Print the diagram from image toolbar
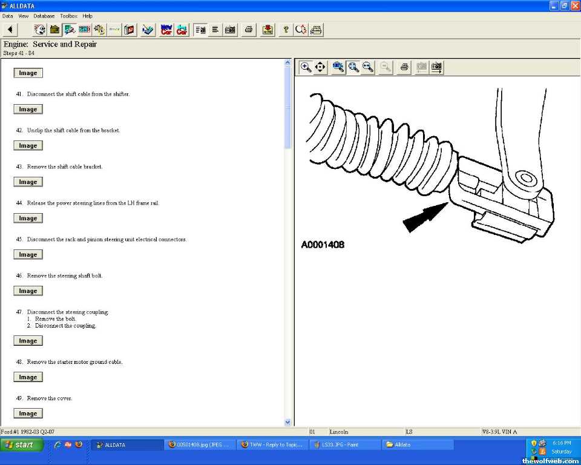This screenshot has width=581, height=465. [404, 67]
